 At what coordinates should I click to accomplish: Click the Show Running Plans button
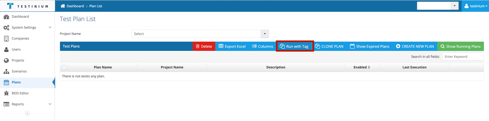tap(460, 46)
